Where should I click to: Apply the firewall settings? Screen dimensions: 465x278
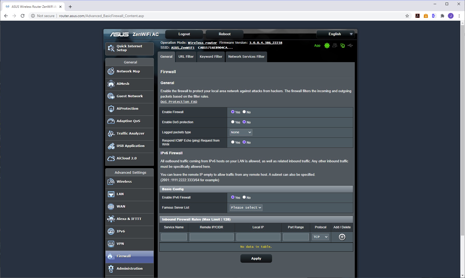click(256, 258)
